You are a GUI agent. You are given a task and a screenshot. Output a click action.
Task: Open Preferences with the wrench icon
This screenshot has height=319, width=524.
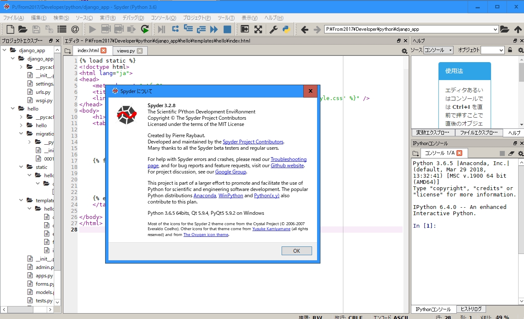click(x=274, y=29)
